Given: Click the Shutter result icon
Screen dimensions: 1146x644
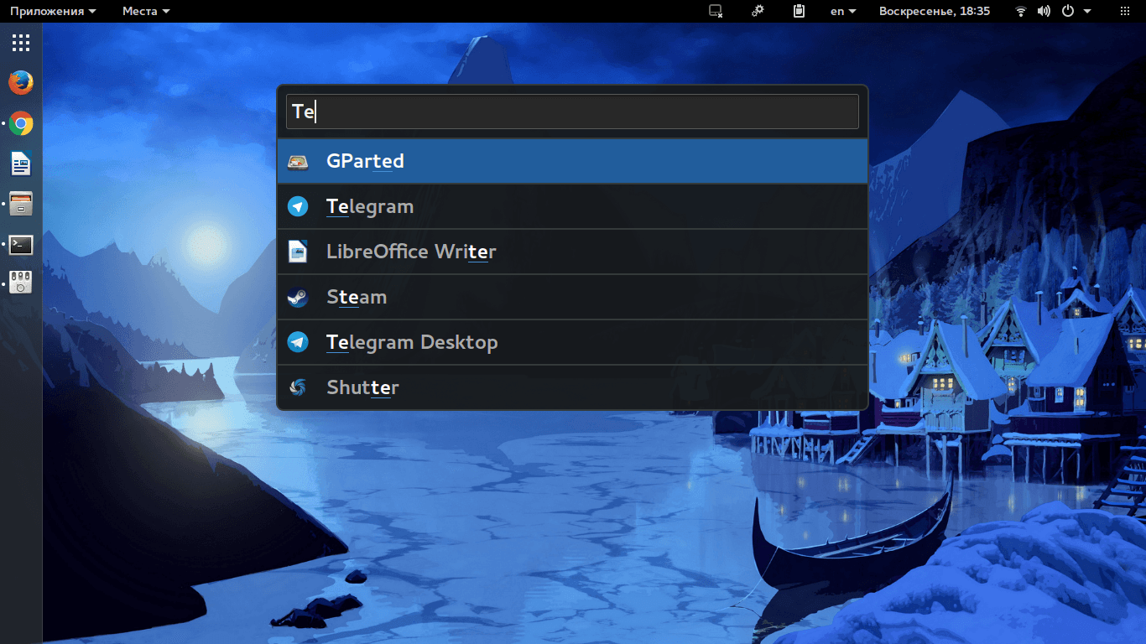Looking at the screenshot, I should tap(298, 387).
